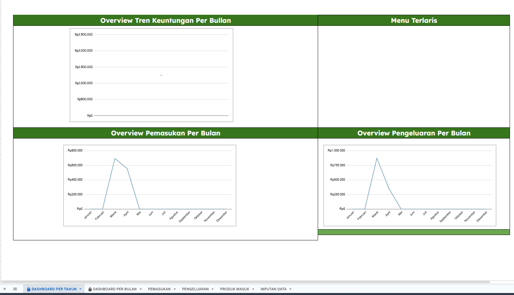This screenshot has height=295, width=514.
Task: Click September label in Pengeluaran chart
Action: tap(446, 217)
